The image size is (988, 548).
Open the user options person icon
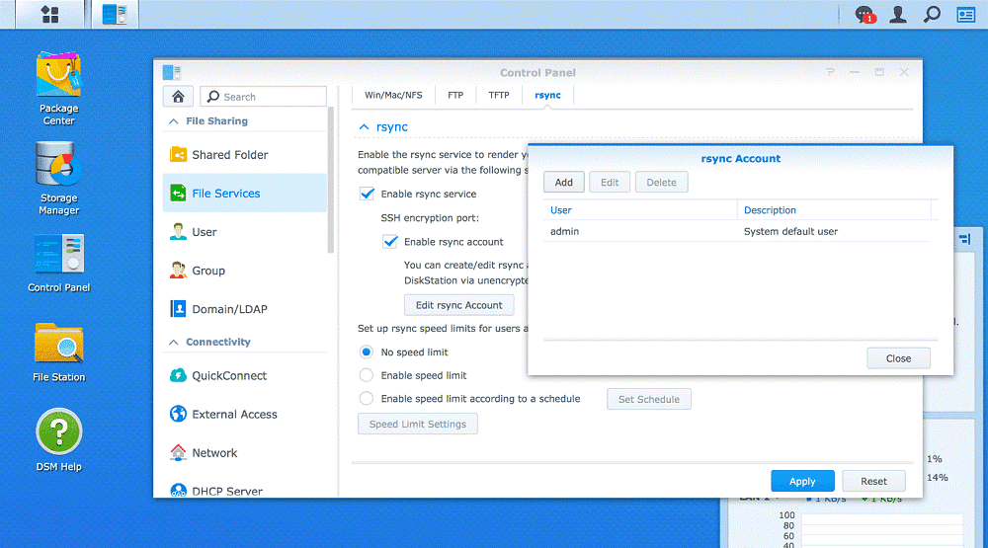coord(898,15)
